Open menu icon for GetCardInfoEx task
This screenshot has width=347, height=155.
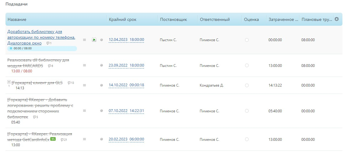click(84, 139)
